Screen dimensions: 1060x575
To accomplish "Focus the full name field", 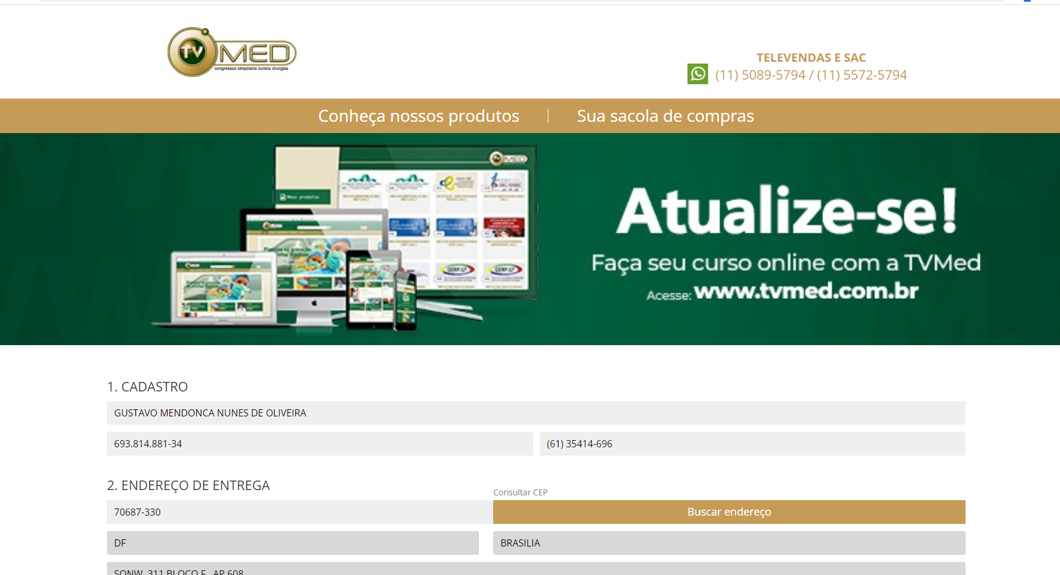I will pyautogui.click(x=535, y=413).
